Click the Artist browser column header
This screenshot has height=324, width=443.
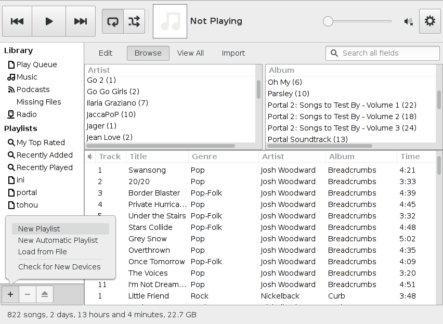[x=170, y=70]
